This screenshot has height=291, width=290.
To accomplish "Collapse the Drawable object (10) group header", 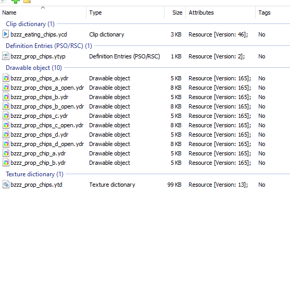I will [x=34, y=68].
